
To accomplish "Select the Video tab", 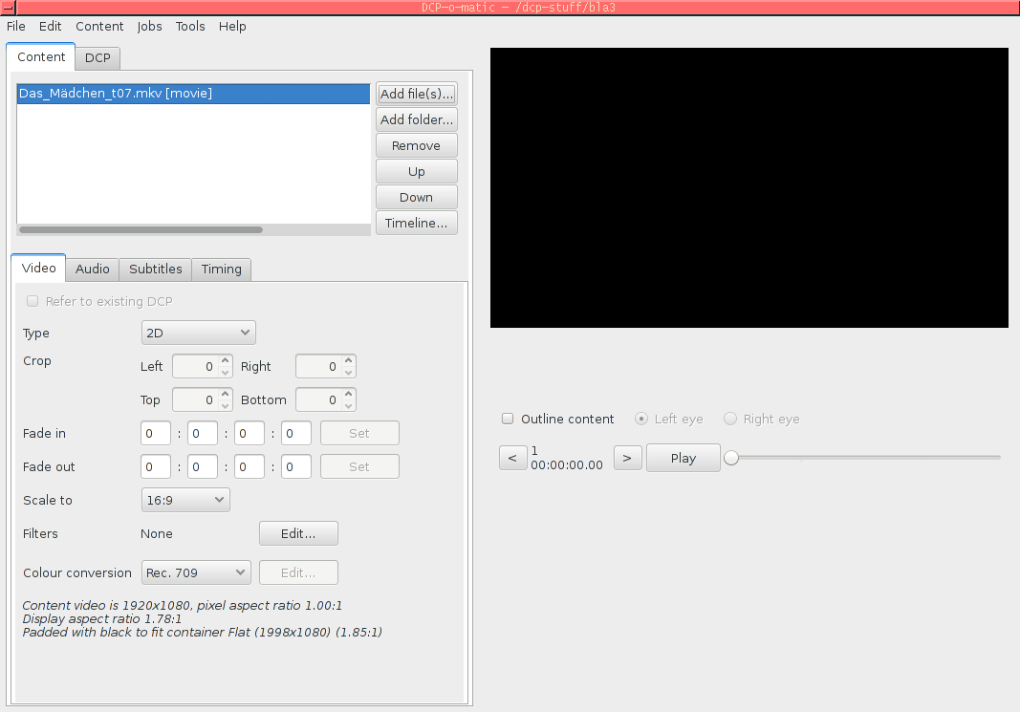I will 38,268.
